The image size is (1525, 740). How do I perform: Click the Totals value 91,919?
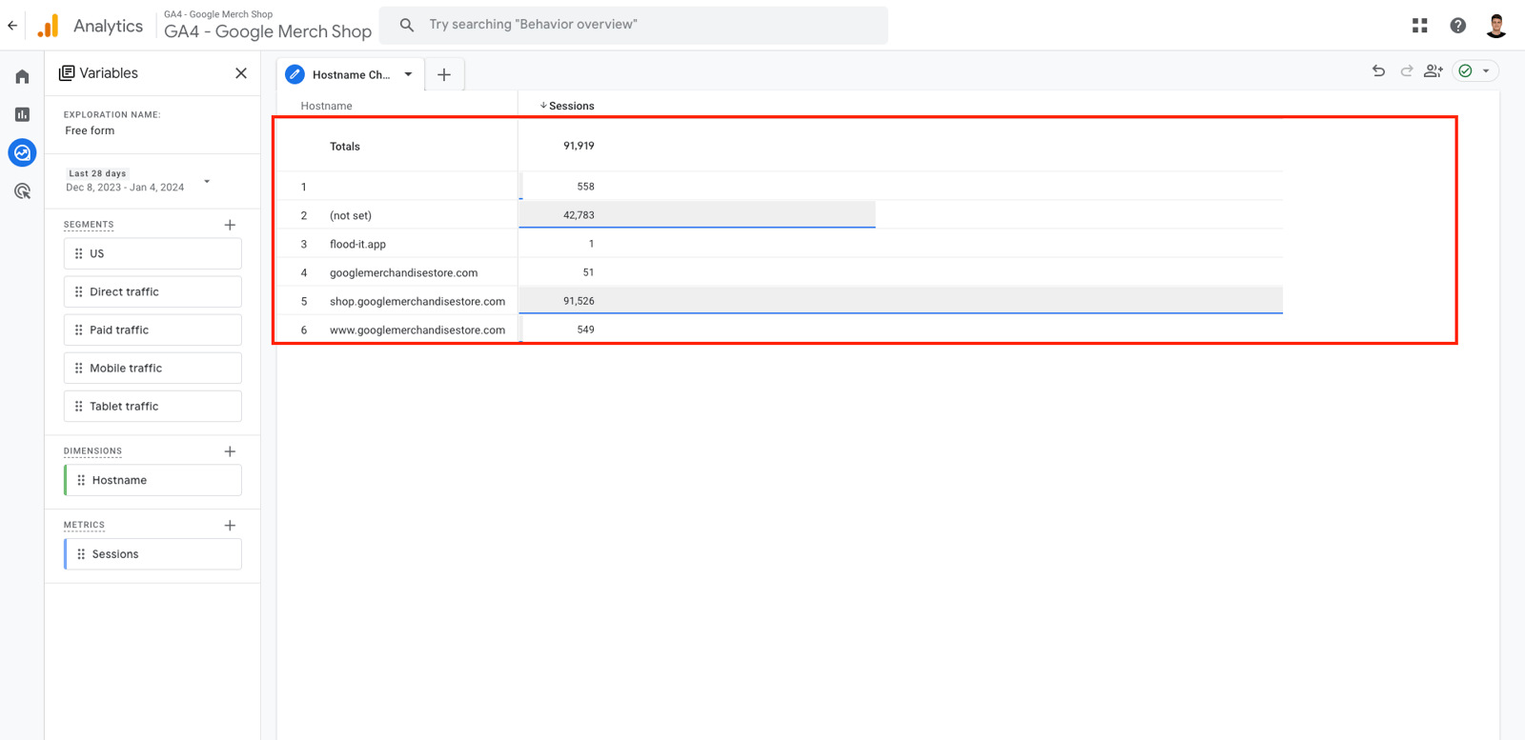click(x=579, y=146)
